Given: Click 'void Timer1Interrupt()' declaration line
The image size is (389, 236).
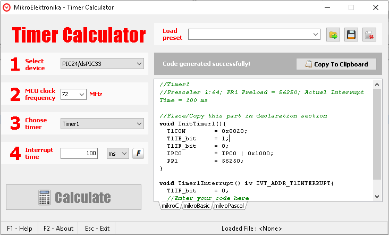Looking at the screenshot, I should click(247, 183).
